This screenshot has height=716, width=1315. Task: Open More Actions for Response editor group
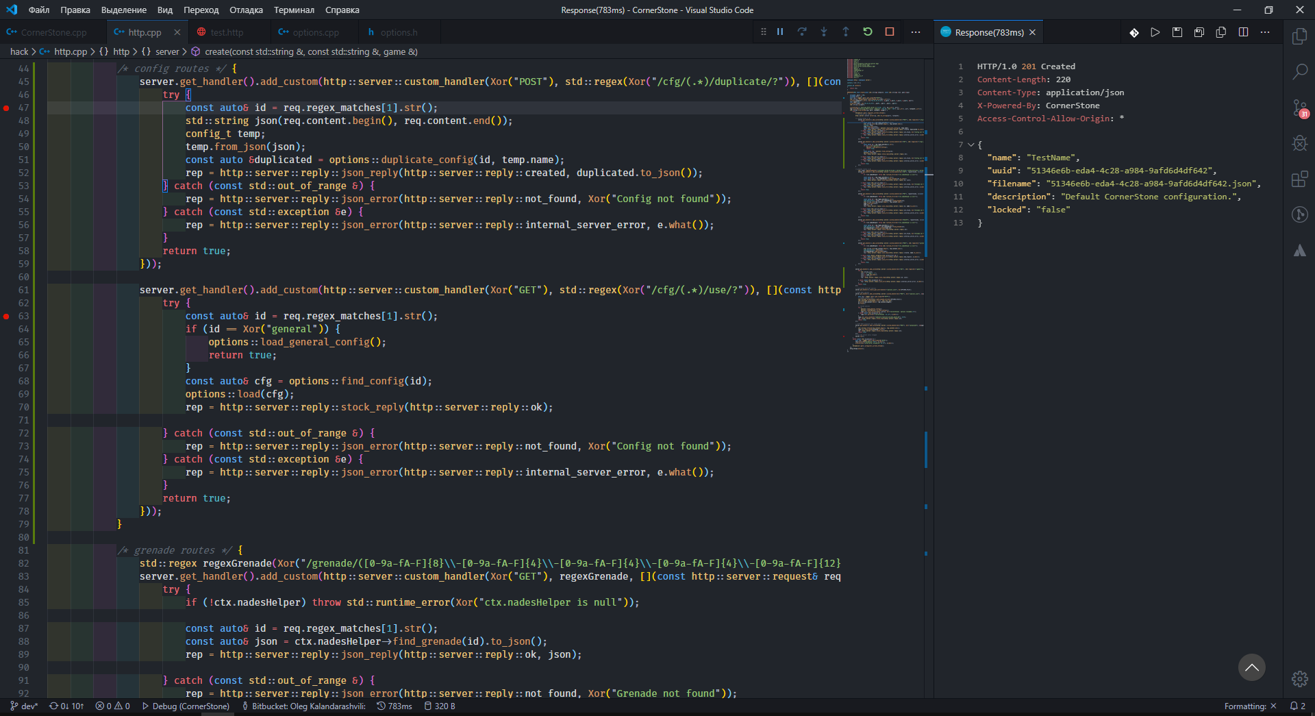1265,32
